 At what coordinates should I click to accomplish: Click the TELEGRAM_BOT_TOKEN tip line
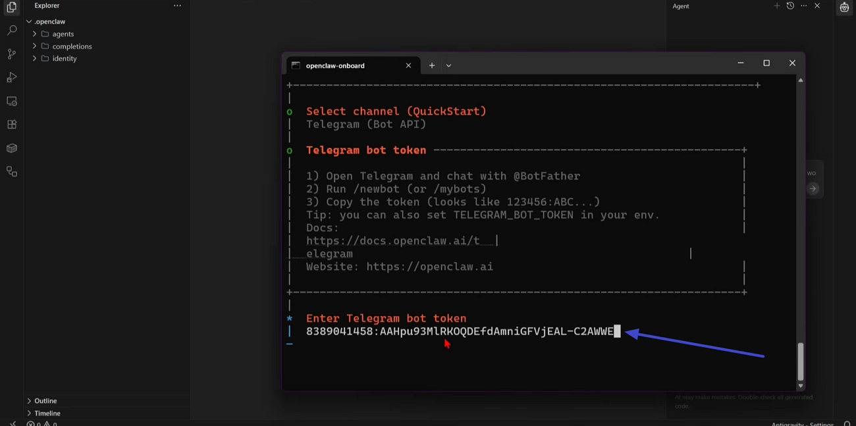[483, 215]
